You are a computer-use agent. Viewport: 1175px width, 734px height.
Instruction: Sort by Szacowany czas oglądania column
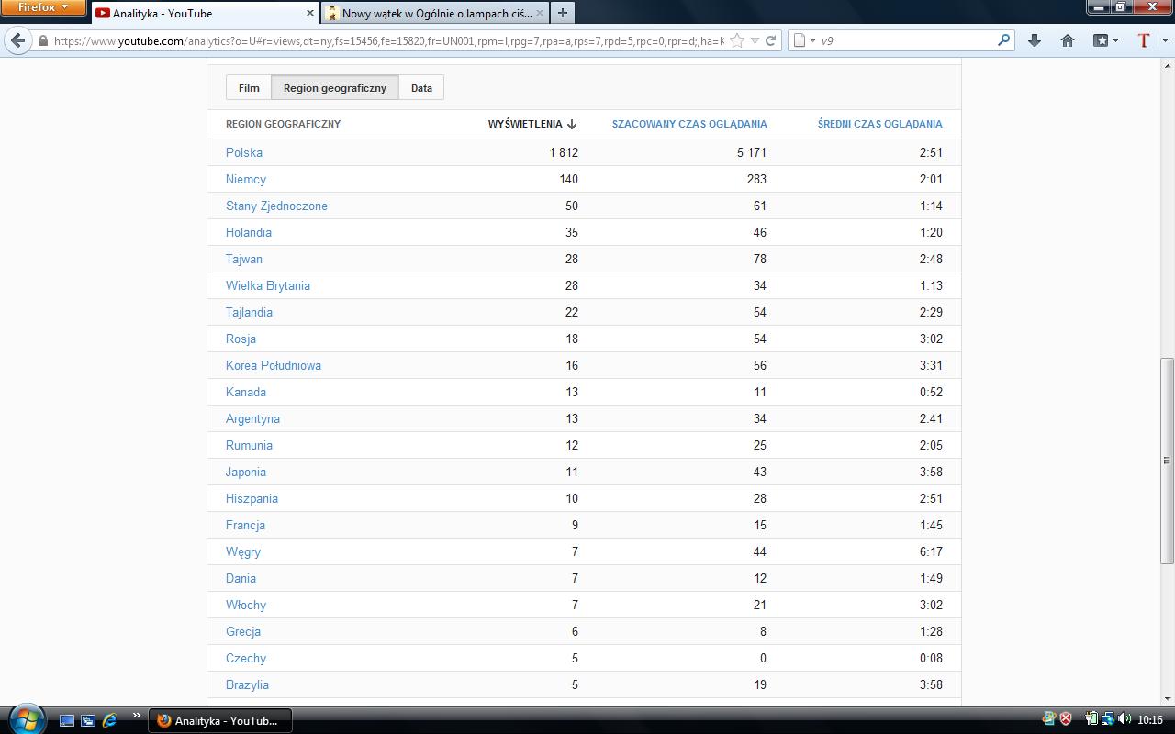tap(688, 124)
